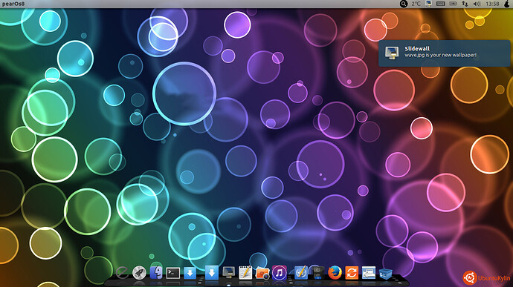This screenshot has width=513, height=287.
Task: Open the computer monitor icon in the dock
Action: (228, 272)
